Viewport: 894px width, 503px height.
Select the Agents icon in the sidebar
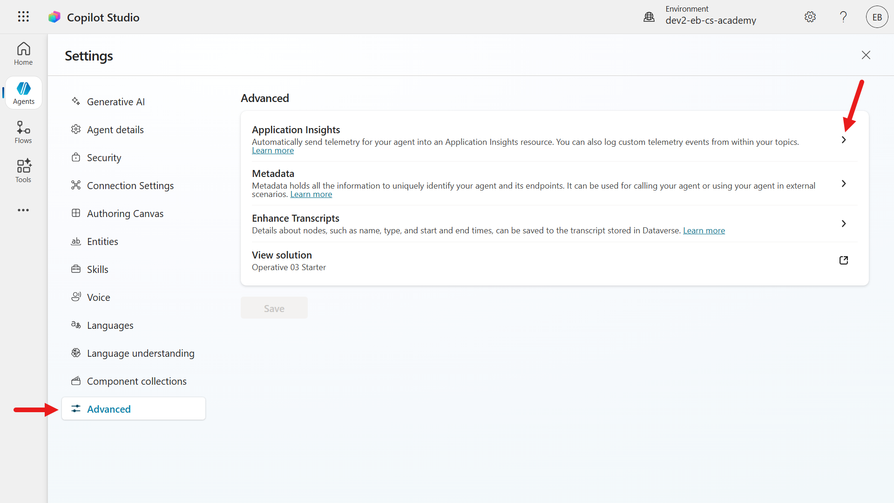[23, 92]
